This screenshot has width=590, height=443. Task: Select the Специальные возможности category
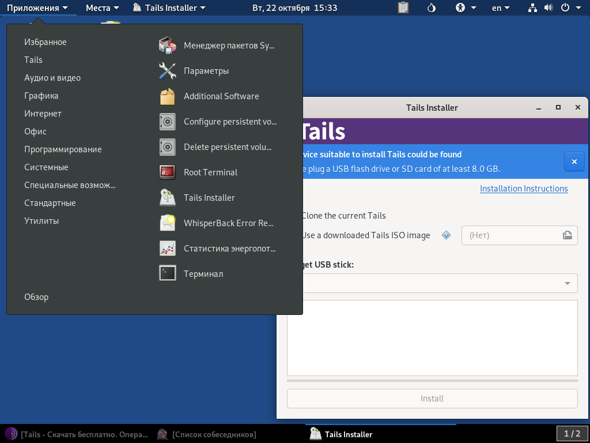(x=70, y=185)
